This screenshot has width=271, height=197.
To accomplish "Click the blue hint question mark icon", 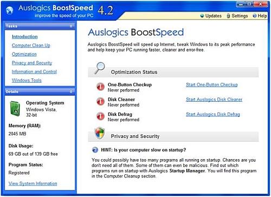I will [95, 150].
